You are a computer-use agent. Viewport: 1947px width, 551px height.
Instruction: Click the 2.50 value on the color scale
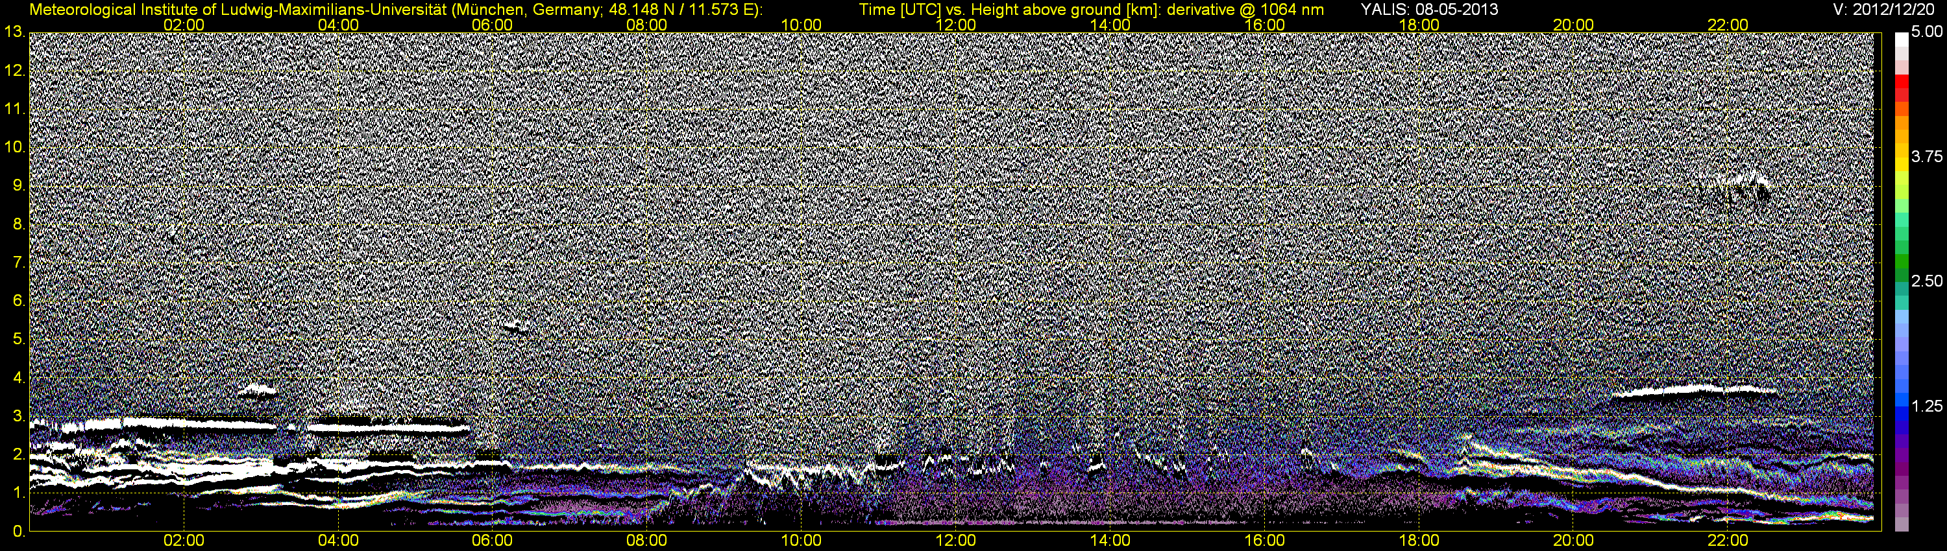tap(1927, 281)
